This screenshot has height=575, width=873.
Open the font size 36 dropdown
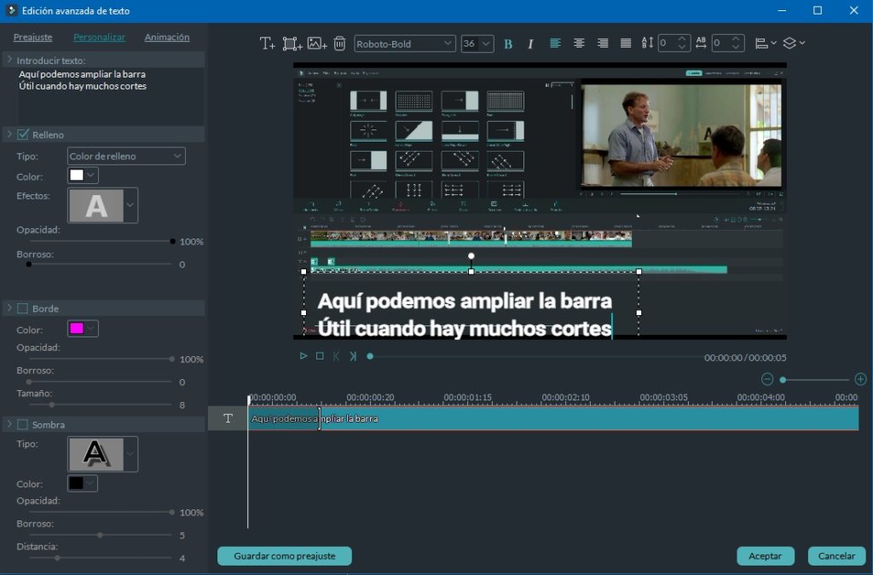tap(477, 44)
